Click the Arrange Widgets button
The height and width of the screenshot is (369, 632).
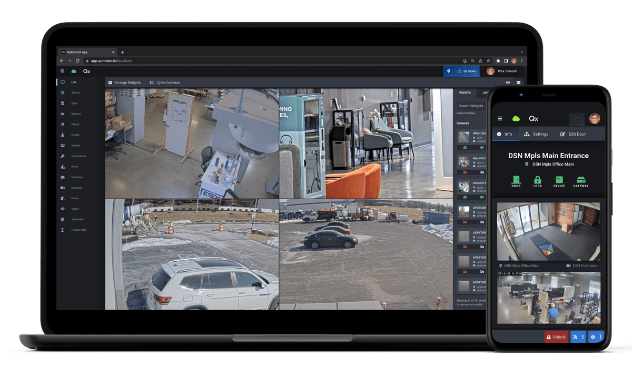click(124, 83)
